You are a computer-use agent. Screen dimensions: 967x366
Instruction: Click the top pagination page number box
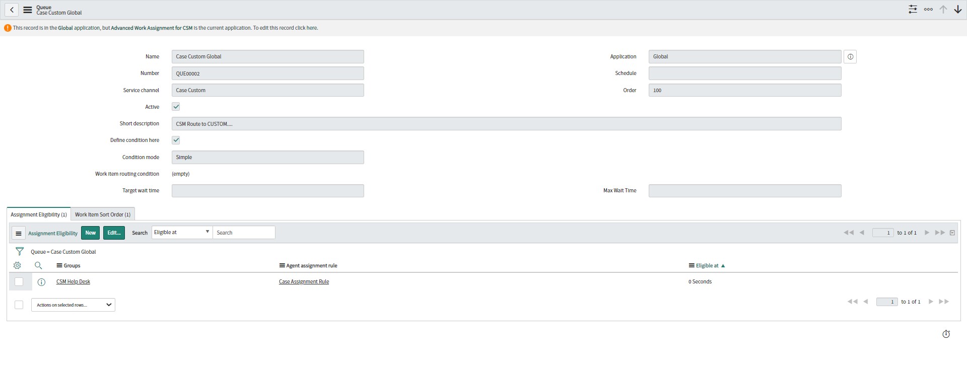click(x=883, y=233)
